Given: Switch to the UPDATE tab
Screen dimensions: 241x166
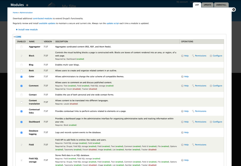Looking at the screenshot, I should 207,5.
